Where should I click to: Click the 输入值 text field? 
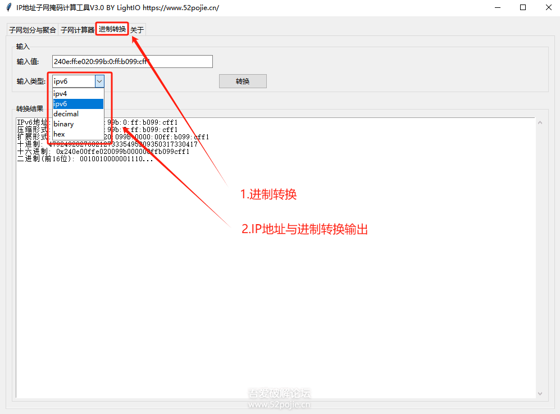(x=132, y=62)
